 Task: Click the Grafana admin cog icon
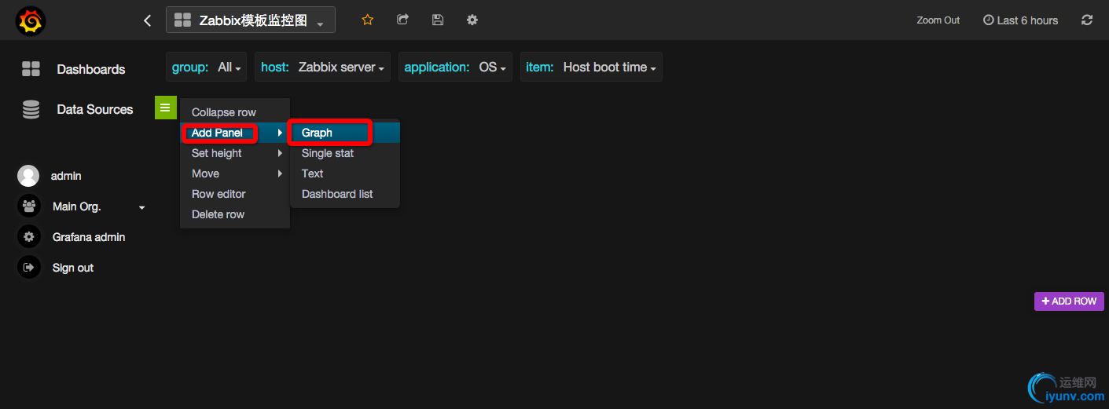28,237
